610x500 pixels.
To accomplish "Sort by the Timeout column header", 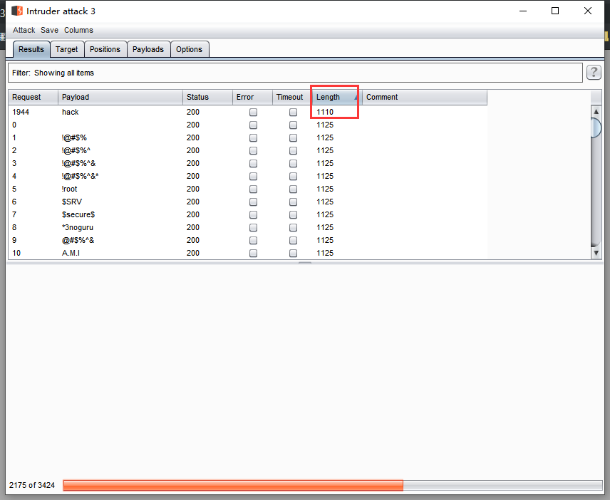I will click(x=291, y=97).
